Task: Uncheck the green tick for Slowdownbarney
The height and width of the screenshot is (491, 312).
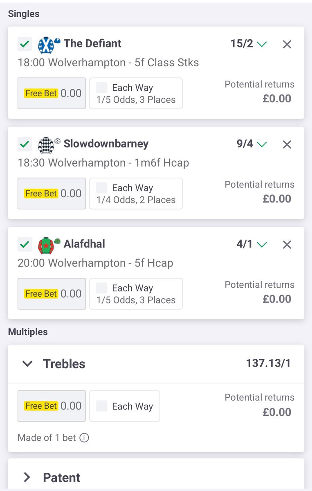Action: click(25, 144)
